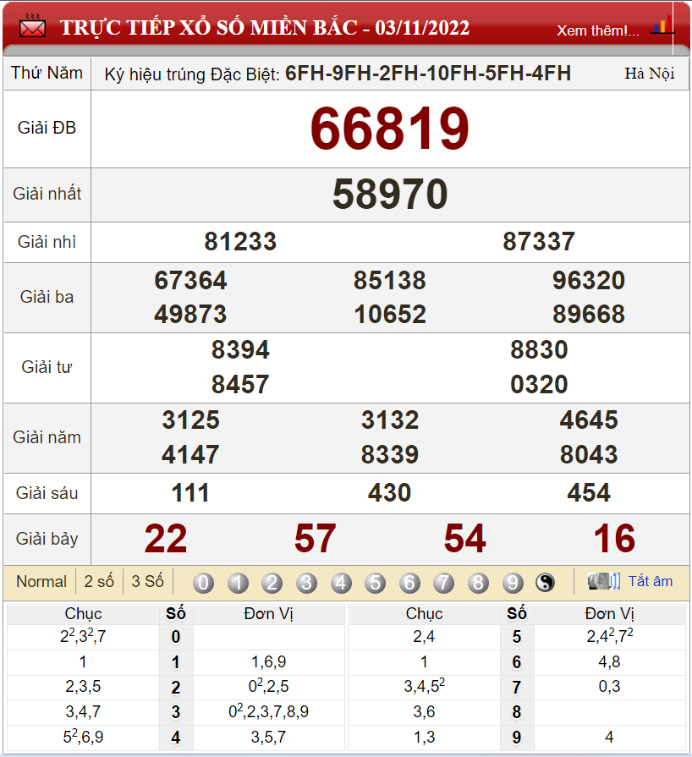This screenshot has height=757, width=692.
Task: Click the Hà Nội location label
Action: click(x=650, y=74)
